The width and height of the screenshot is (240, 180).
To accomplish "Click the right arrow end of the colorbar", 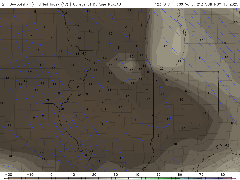I will [234, 178].
